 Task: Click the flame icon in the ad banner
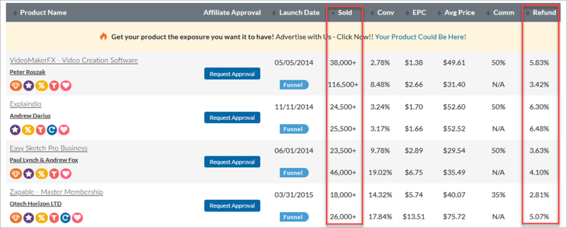[x=103, y=36]
